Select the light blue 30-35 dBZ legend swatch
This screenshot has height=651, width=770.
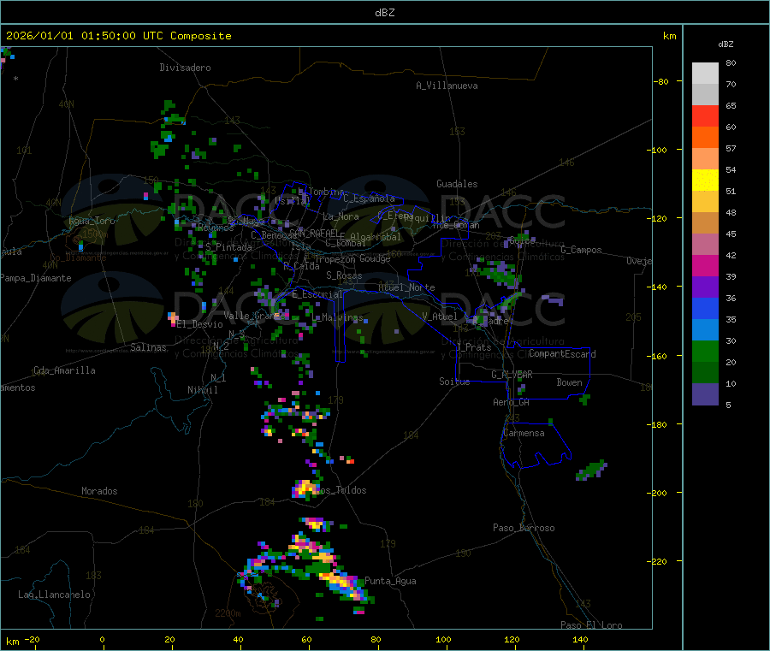[705, 330]
